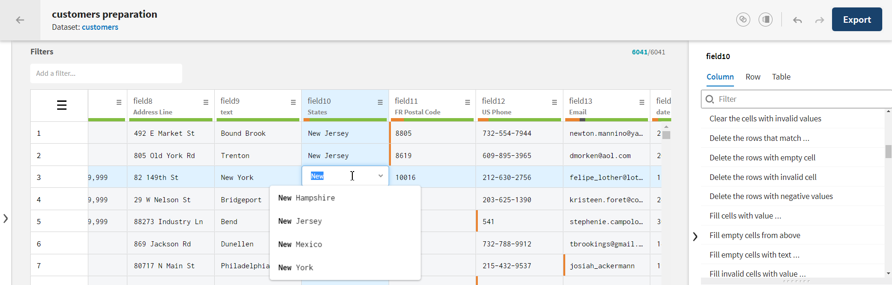Image resolution: width=892 pixels, height=285 pixels.
Task: Toggle the preview icon beside undo
Action: [x=766, y=20]
